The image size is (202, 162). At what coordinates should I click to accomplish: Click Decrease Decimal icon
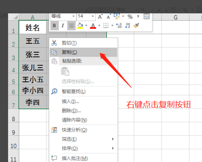pos(127,26)
